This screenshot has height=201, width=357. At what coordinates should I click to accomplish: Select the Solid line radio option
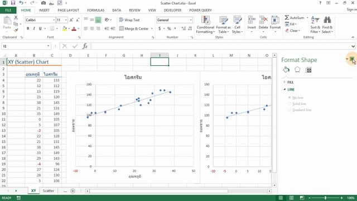click(x=290, y=104)
